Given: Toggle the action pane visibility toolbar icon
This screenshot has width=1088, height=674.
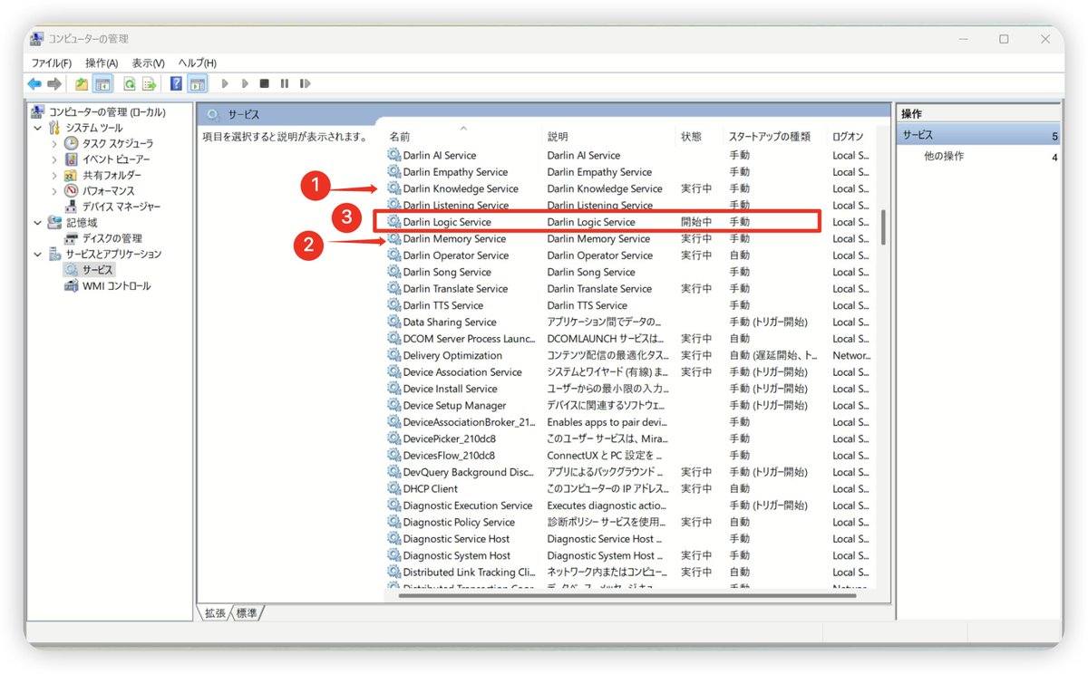Looking at the screenshot, I should point(197,83).
